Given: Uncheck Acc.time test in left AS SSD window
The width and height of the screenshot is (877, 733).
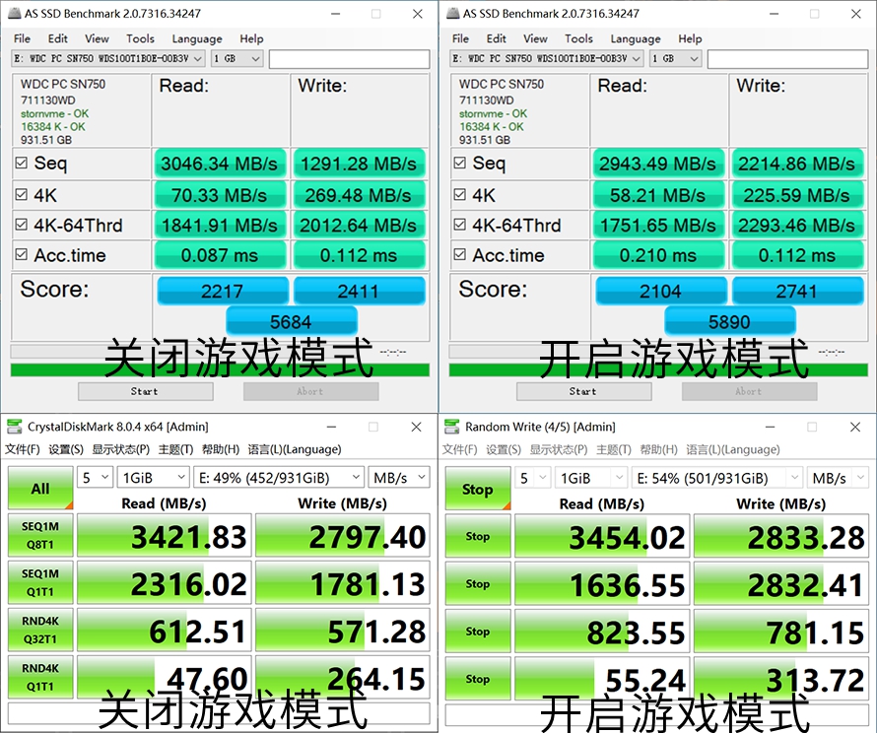Looking at the screenshot, I should pos(21,255).
